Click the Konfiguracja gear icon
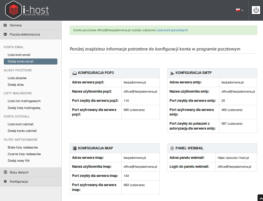This screenshot has width=263, height=201. click(5, 182)
